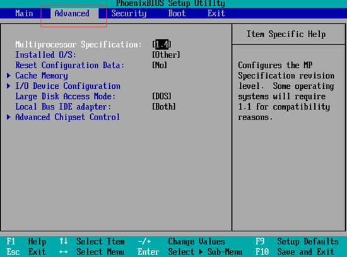347x257 pixels.
Task: Go to the Exit tab
Action: 216,13
